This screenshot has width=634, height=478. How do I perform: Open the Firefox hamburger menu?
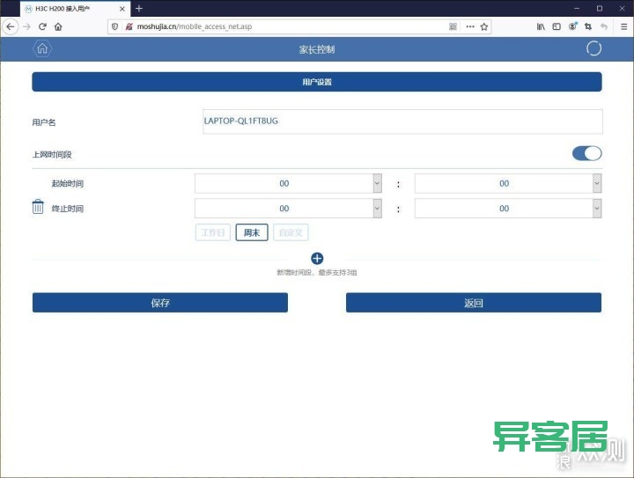[x=624, y=26]
